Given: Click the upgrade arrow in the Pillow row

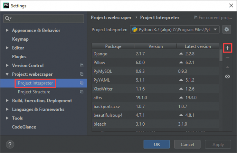Looking at the screenshot, I should pyautogui.click(x=181, y=62).
